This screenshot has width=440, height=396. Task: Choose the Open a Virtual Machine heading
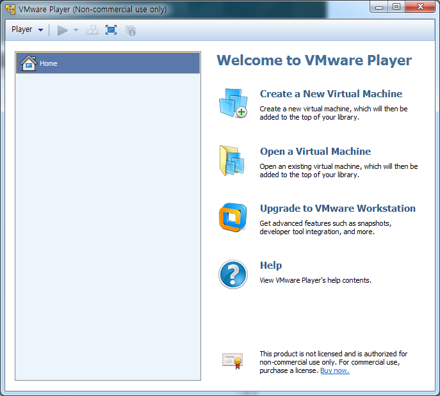coord(315,152)
